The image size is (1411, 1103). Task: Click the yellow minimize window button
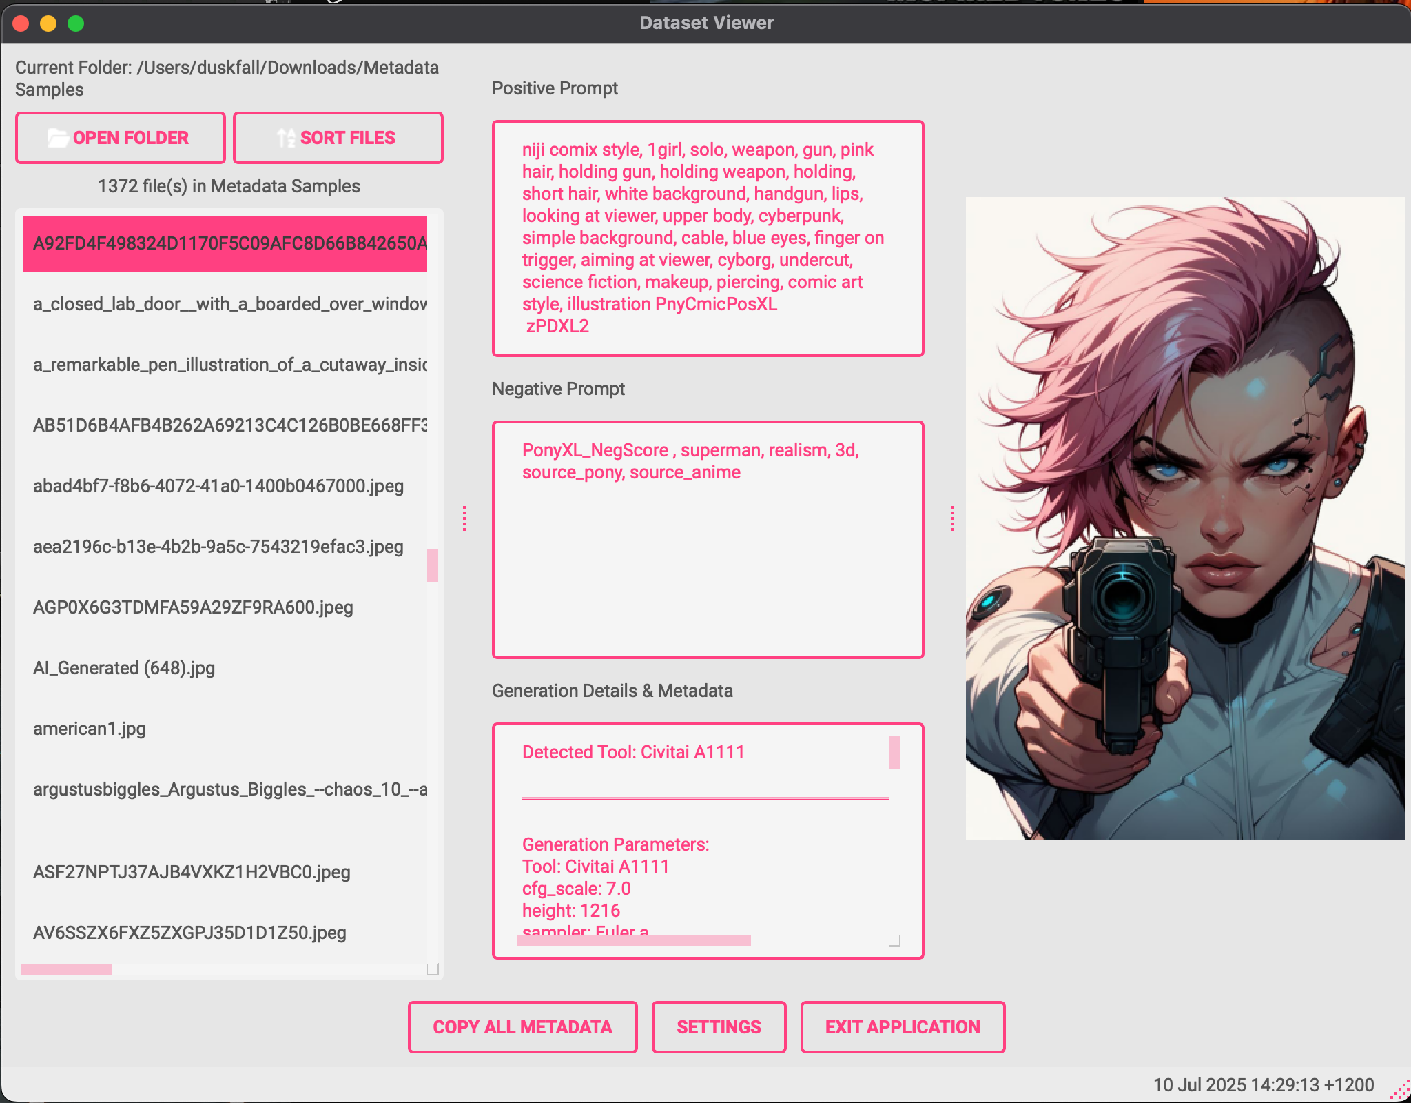click(x=48, y=23)
